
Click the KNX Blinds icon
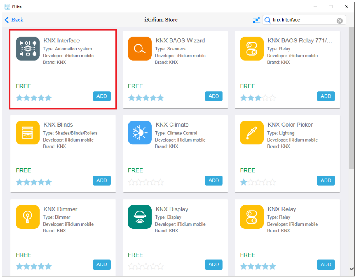click(27, 133)
